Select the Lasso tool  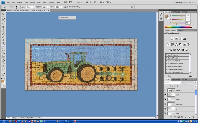(3, 20)
